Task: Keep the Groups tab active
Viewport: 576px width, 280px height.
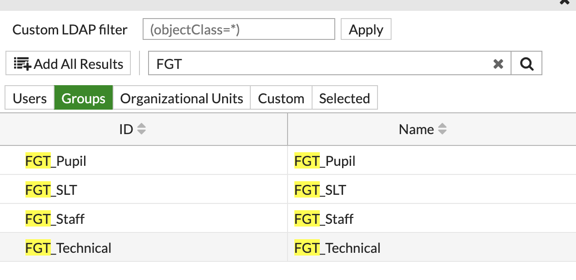Action: (x=83, y=97)
